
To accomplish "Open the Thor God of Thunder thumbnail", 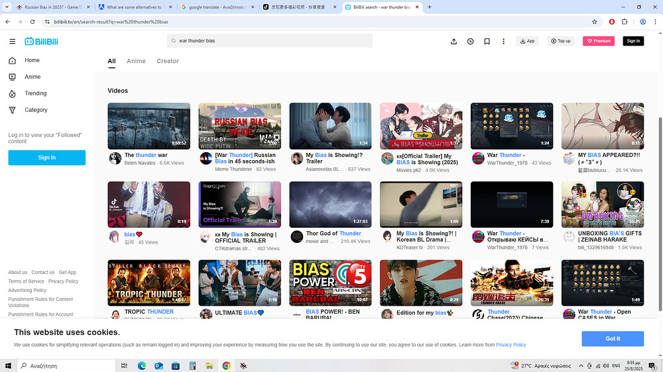I will click(x=330, y=205).
